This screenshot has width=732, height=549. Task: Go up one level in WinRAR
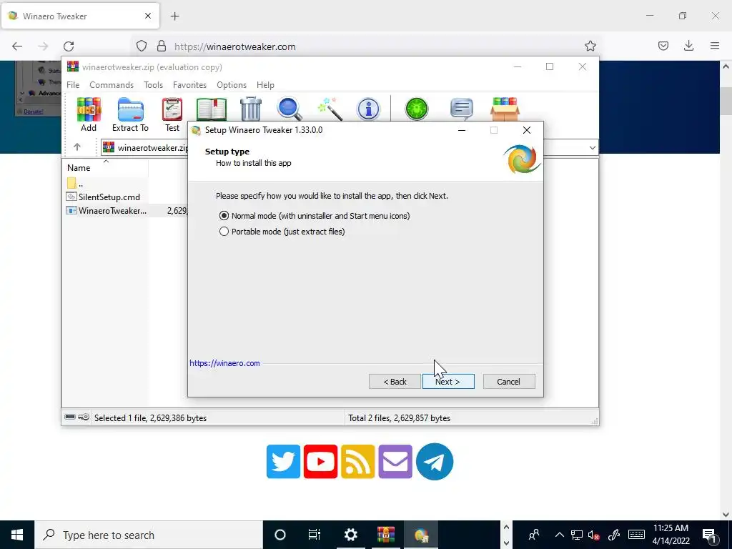pyautogui.click(x=77, y=147)
